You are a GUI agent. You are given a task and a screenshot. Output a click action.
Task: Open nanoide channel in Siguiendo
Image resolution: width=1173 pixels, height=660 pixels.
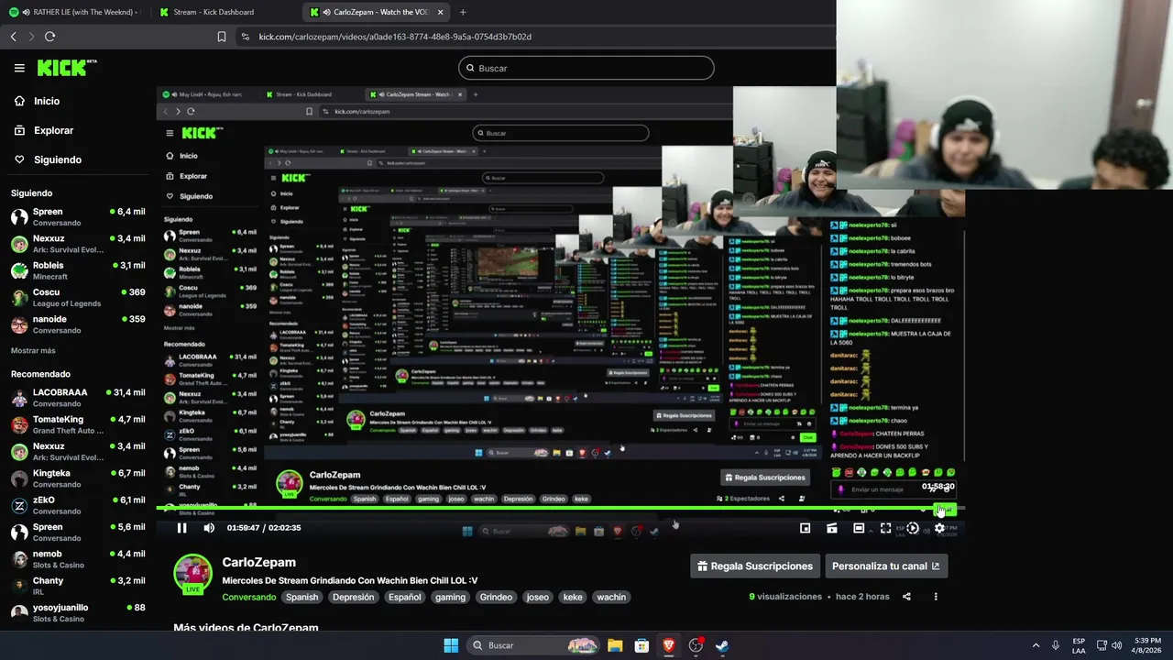click(78, 324)
